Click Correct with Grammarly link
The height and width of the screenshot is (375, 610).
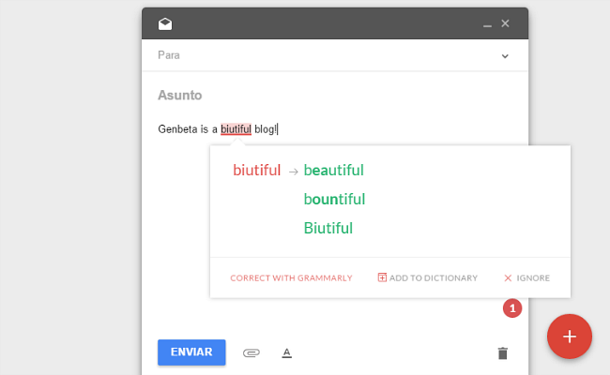tap(291, 277)
